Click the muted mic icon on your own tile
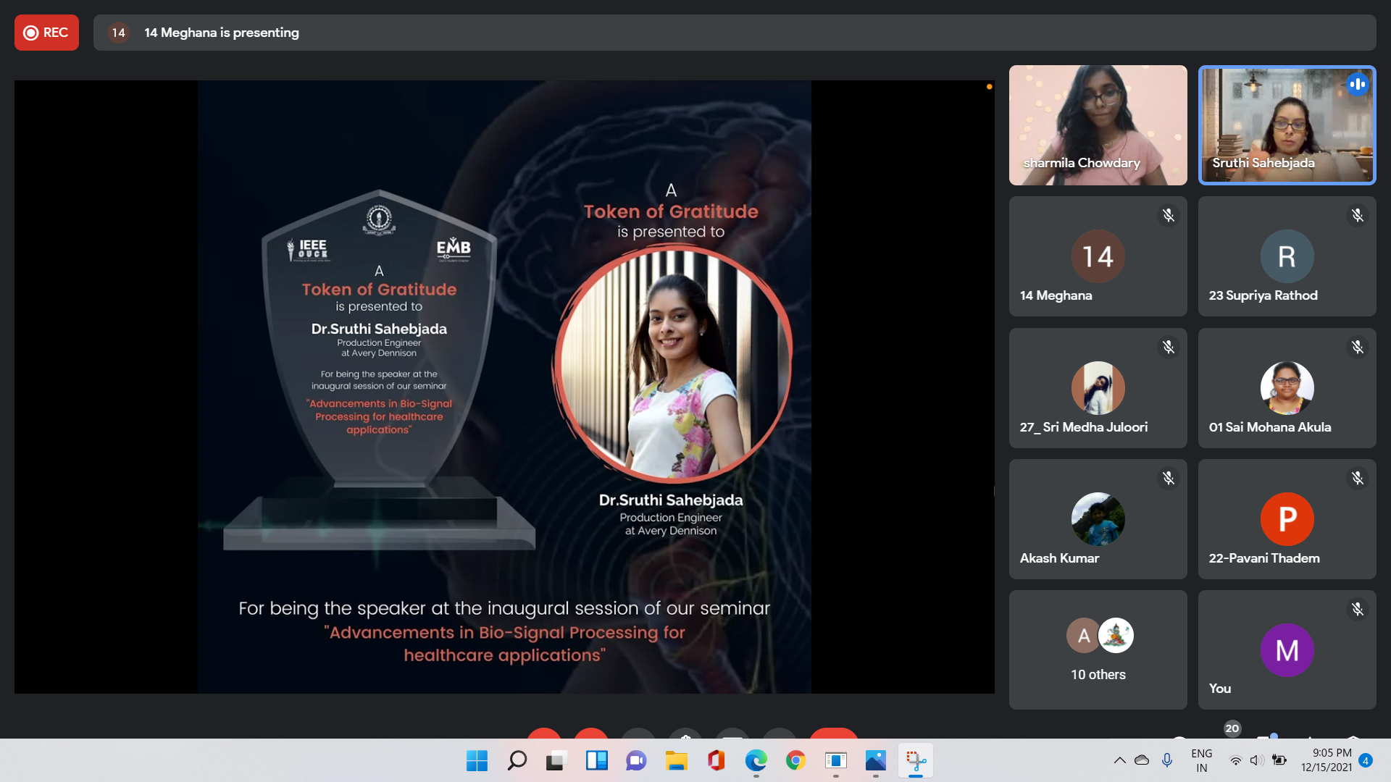The height and width of the screenshot is (782, 1391). click(1357, 610)
